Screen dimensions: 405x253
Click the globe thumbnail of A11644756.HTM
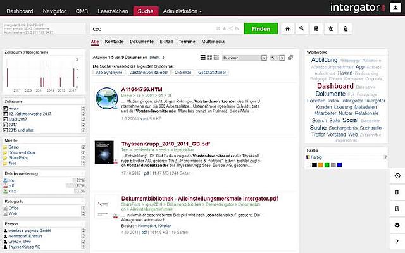click(107, 99)
